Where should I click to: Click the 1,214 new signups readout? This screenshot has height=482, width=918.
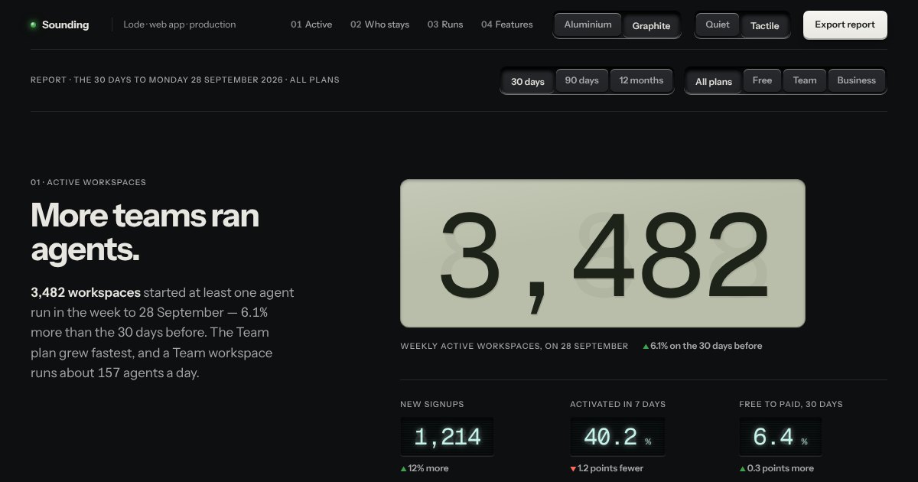click(x=447, y=437)
